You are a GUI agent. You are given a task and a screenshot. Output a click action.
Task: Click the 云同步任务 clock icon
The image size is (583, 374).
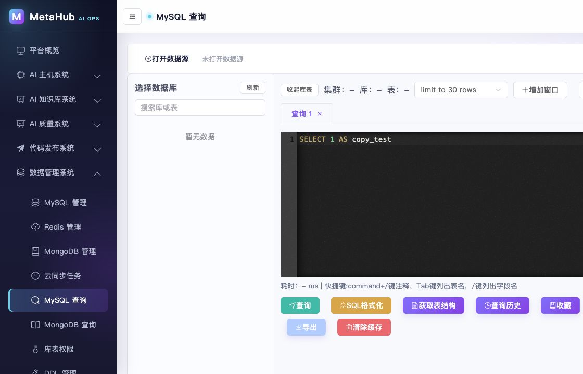35,276
